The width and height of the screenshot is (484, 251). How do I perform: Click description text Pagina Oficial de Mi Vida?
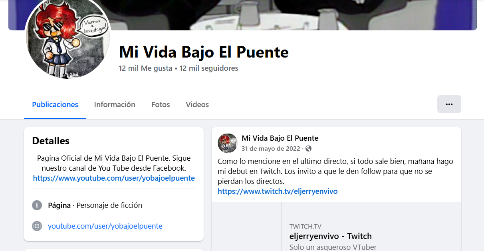114,163
